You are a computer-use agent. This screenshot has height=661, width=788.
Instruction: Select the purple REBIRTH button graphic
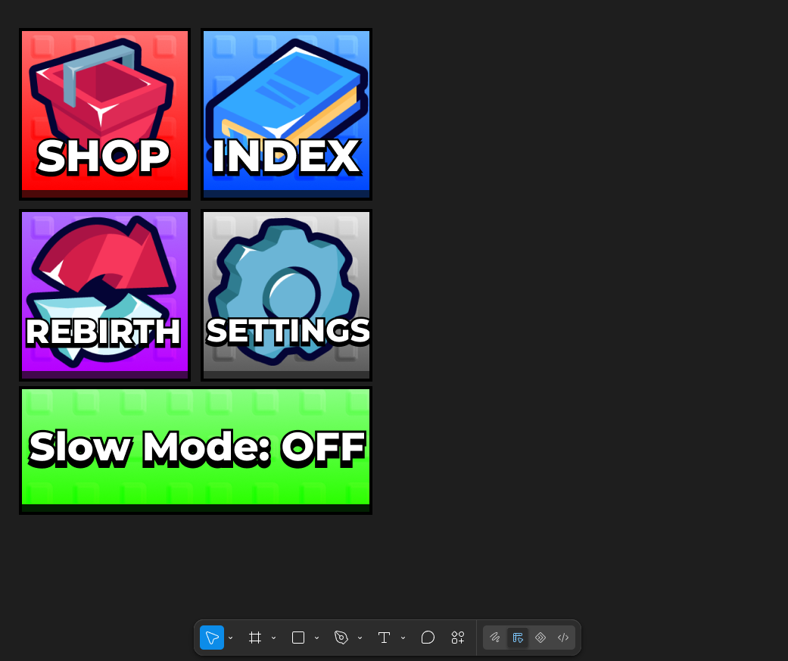pos(105,295)
